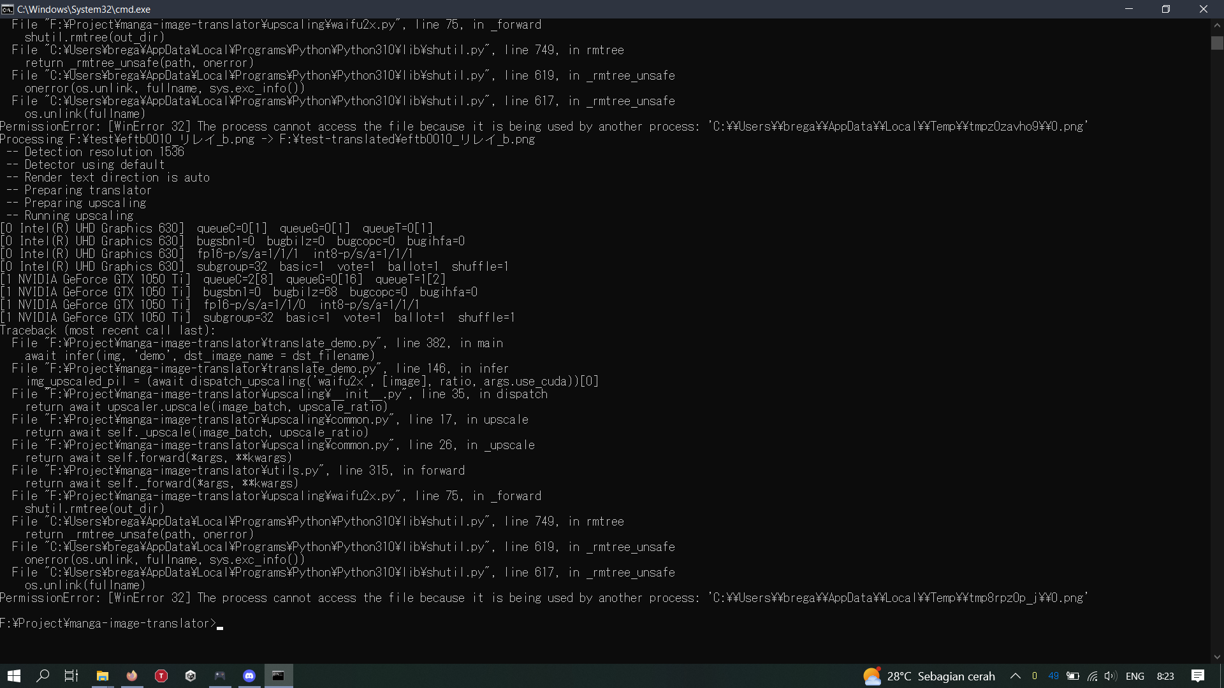
Task: Open the Start menu
Action: [x=13, y=676]
